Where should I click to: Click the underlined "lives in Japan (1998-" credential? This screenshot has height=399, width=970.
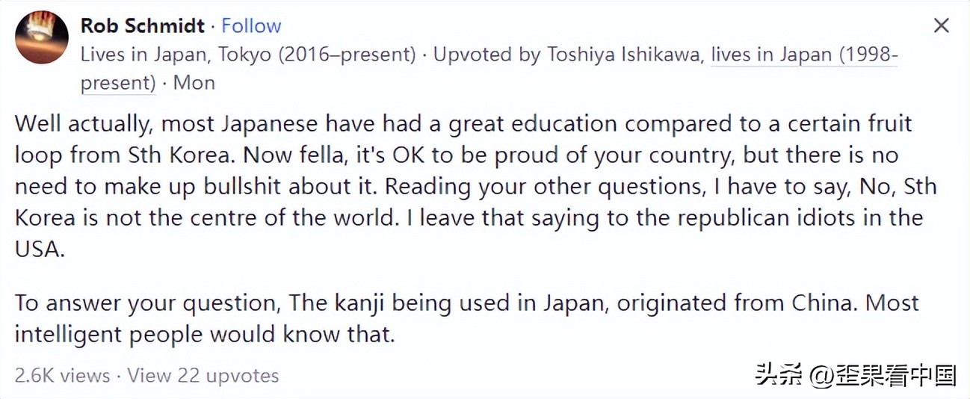804,55
